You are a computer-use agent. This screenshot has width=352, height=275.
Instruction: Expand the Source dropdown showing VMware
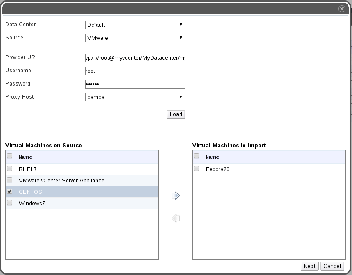(135, 38)
